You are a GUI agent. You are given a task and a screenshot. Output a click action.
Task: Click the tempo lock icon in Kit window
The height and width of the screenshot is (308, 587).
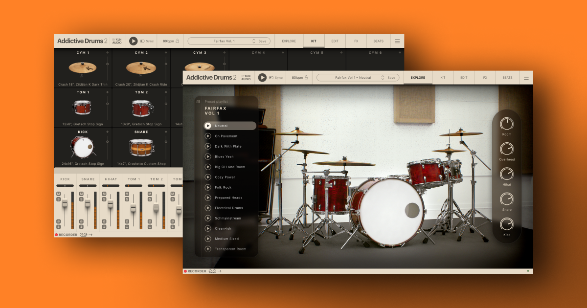coord(178,41)
